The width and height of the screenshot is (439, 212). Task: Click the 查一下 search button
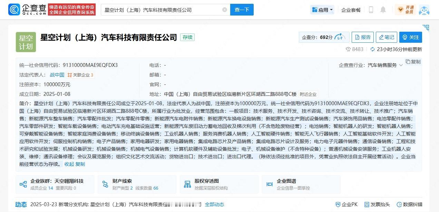[242, 10]
